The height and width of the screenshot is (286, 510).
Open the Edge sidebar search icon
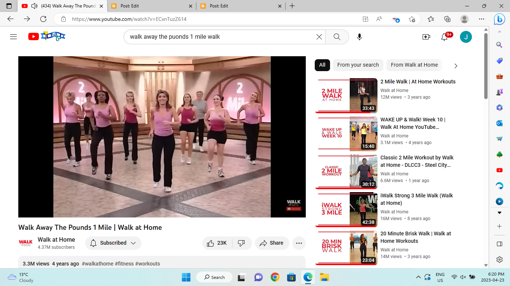[499, 45]
